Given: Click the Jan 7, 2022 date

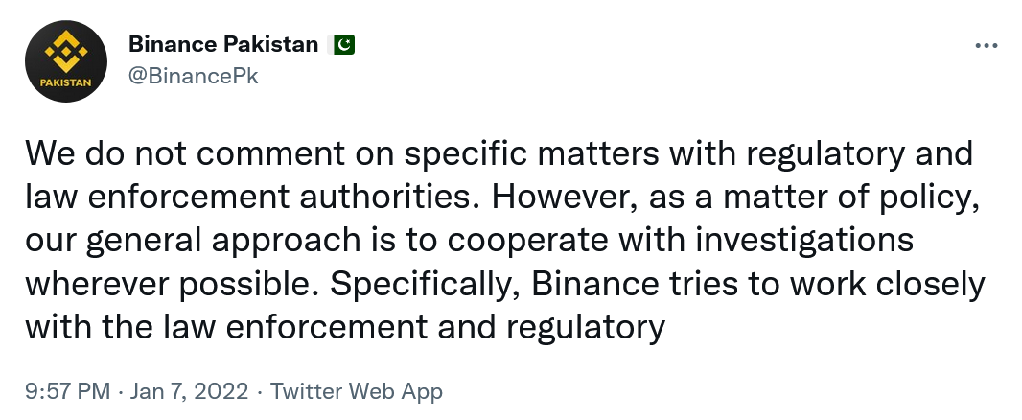Looking at the screenshot, I should click(190, 391).
